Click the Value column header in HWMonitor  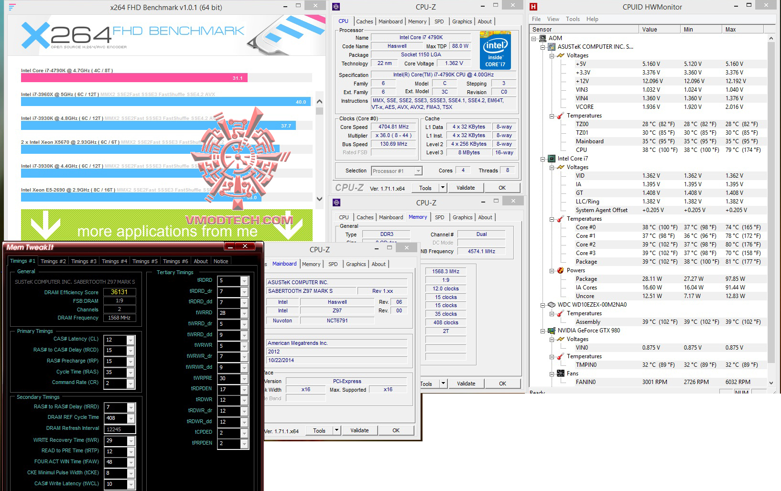click(x=659, y=30)
